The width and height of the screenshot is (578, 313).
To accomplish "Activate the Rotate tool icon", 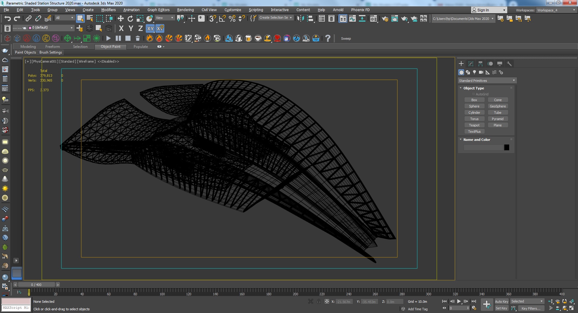I will pos(130,19).
